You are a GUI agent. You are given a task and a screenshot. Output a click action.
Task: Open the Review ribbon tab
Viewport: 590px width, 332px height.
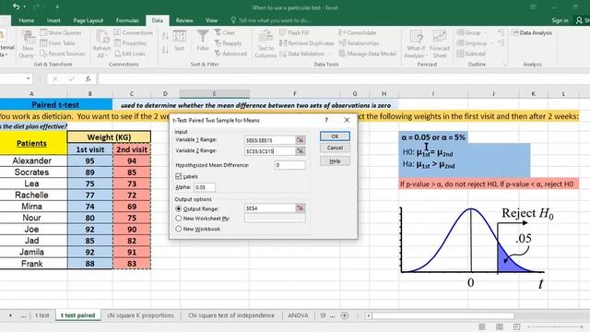(184, 20)
